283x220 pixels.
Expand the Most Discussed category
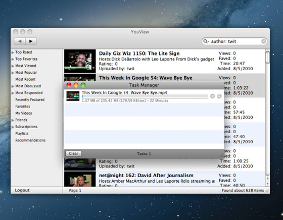[13, 86]
